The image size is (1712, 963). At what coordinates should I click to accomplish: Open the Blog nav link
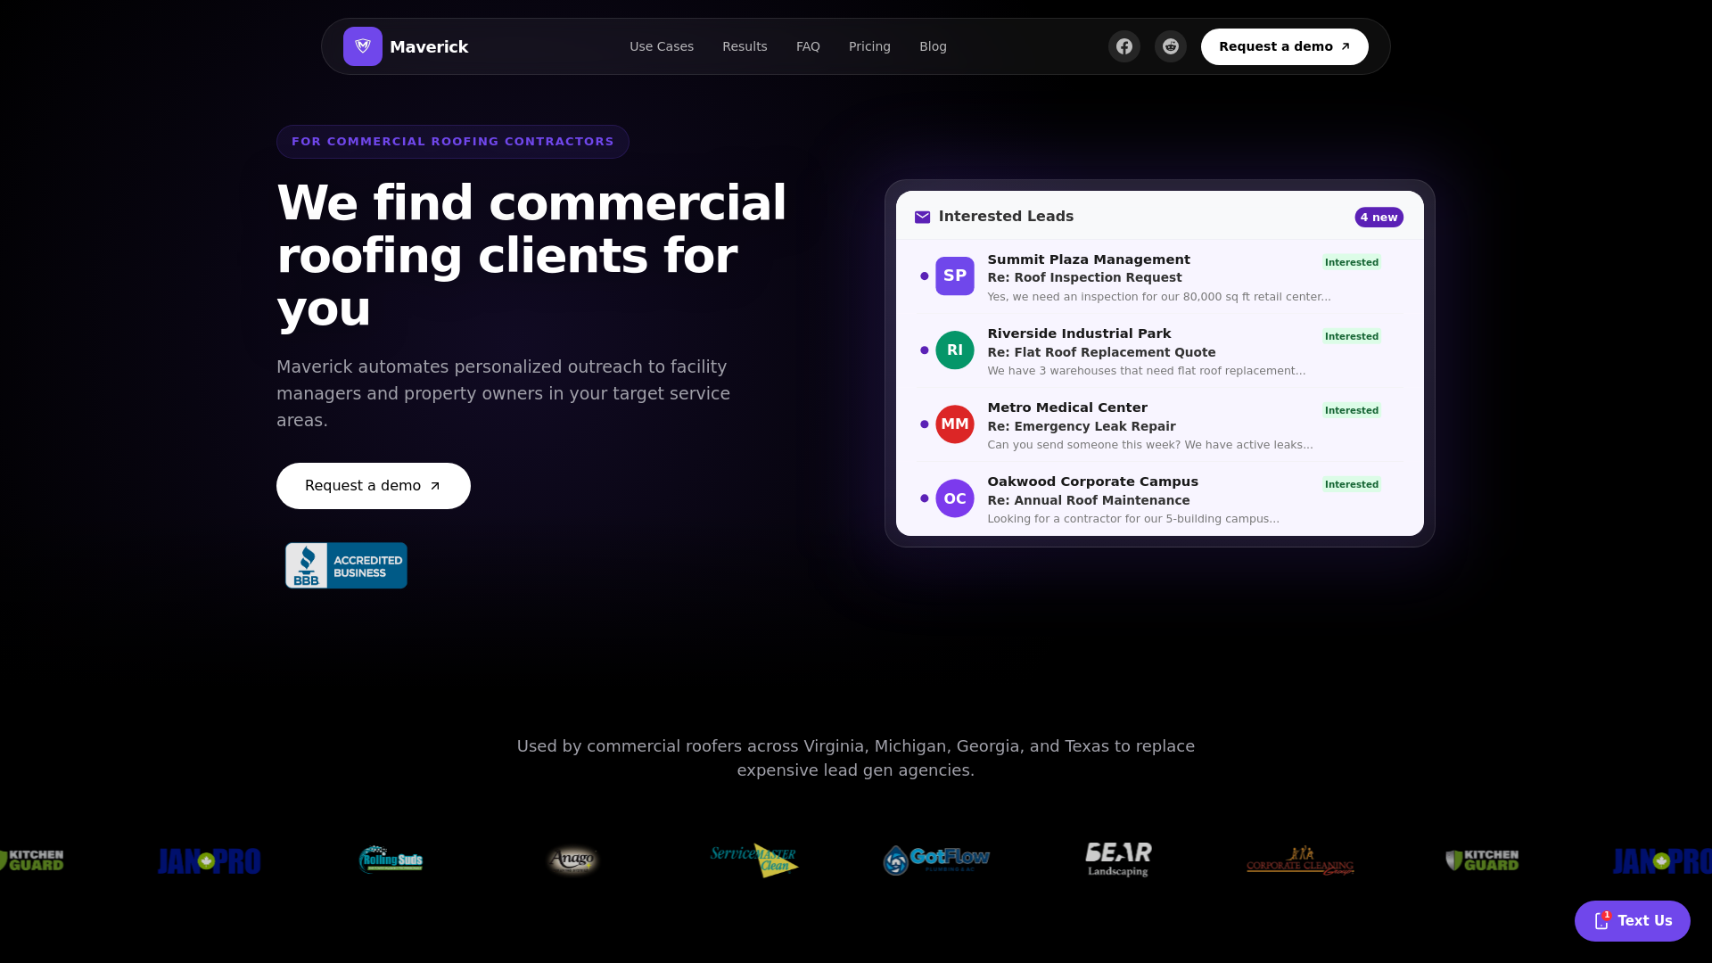pos(933,46)
